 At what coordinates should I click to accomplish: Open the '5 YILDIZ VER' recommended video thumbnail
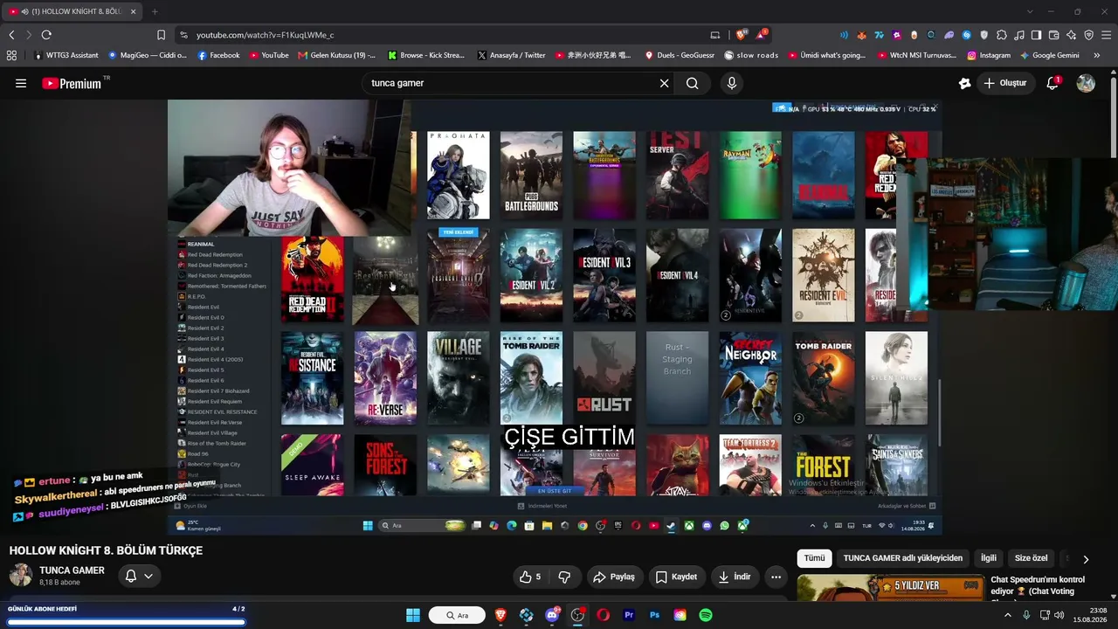890,588
